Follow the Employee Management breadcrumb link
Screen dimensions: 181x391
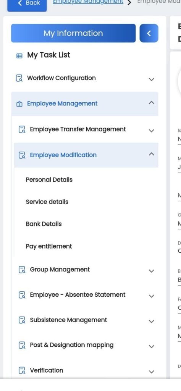point(88,2)
